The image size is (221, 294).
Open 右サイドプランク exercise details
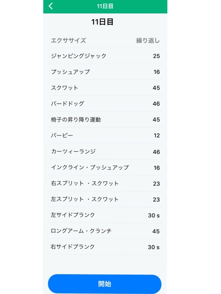(105, 247)
